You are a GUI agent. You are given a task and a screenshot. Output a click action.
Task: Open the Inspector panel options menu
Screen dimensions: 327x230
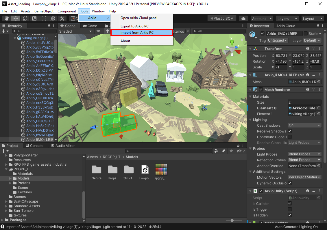click(323, 26)
